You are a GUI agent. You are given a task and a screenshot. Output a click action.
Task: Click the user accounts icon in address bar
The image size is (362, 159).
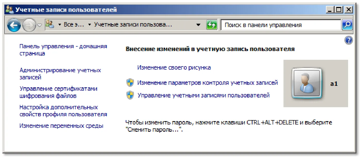(50, 25)
